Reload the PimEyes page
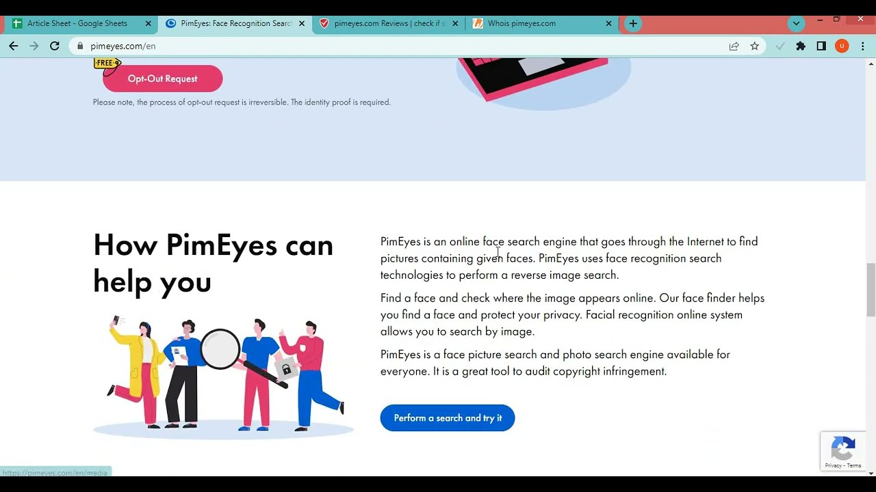 pyautogui.click(x=55, y=46)
